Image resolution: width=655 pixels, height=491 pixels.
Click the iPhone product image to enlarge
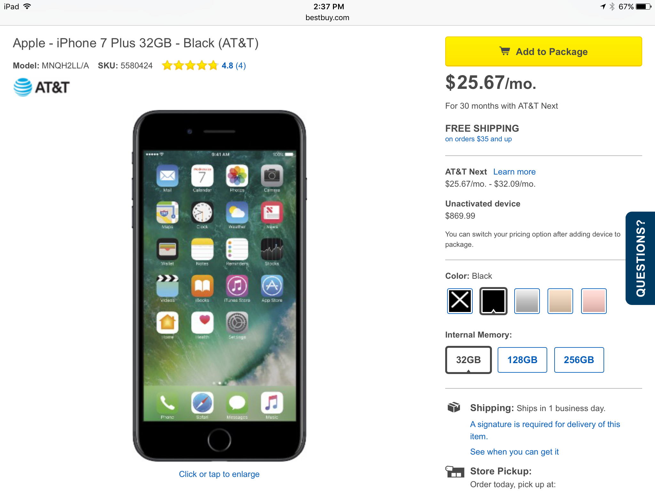pos(219,285)
